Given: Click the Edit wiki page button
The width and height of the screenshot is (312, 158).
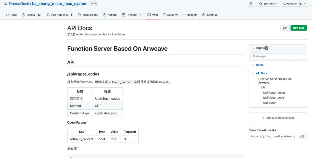Looking at the screenshot, I should click(x=285, y=28).
